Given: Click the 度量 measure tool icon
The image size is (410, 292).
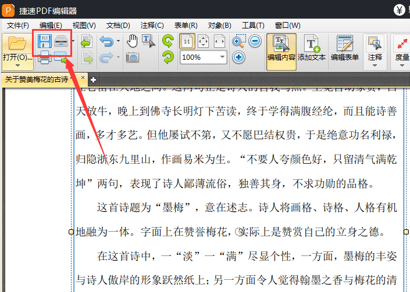Looking at the screenshot, I should (x=402, y=44).
